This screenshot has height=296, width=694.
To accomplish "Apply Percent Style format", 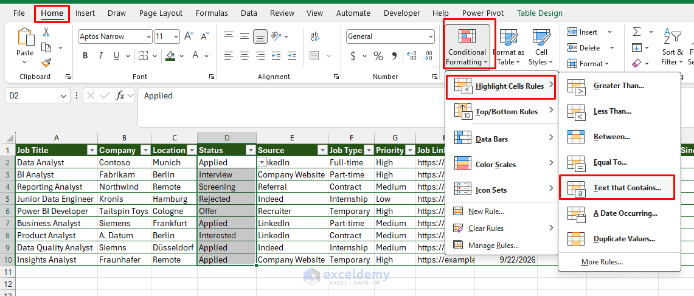I will point(378,56).
